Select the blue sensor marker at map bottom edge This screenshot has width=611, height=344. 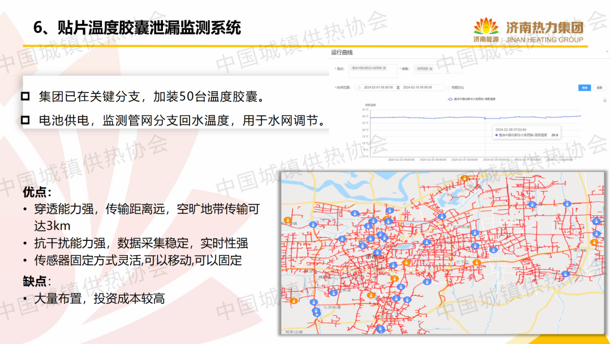(380, 328)
